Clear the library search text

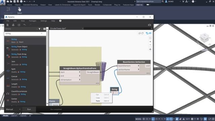[x=42, y=34]
